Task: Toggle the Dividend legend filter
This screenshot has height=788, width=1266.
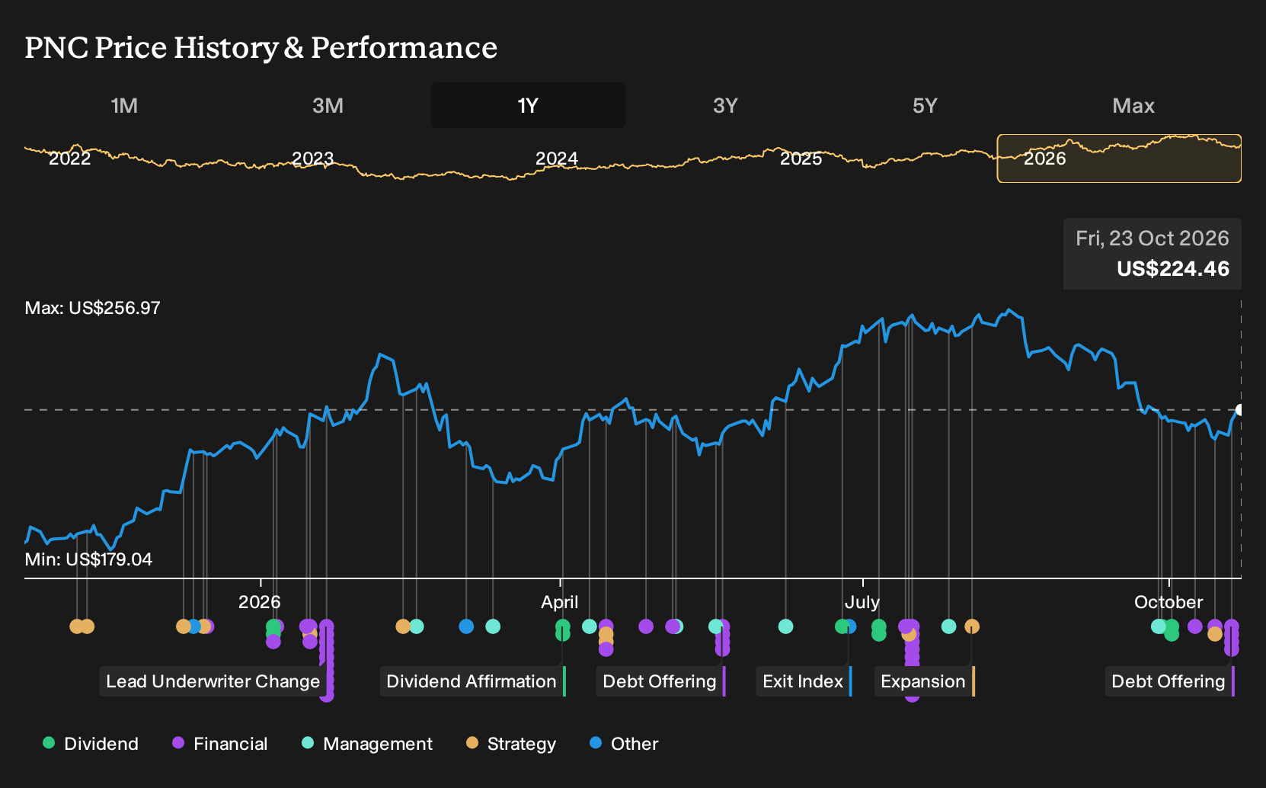Action: click(x=91, y=743)
